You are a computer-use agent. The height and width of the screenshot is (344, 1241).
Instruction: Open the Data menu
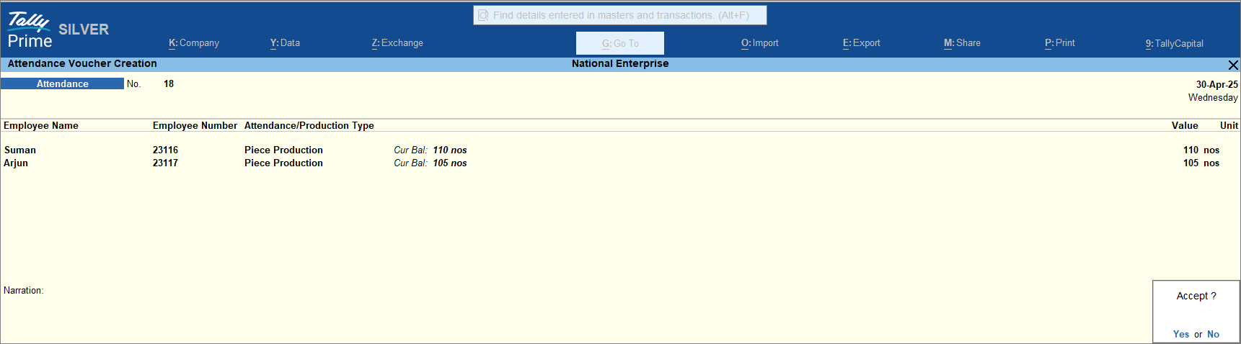(x=285, y=43)
